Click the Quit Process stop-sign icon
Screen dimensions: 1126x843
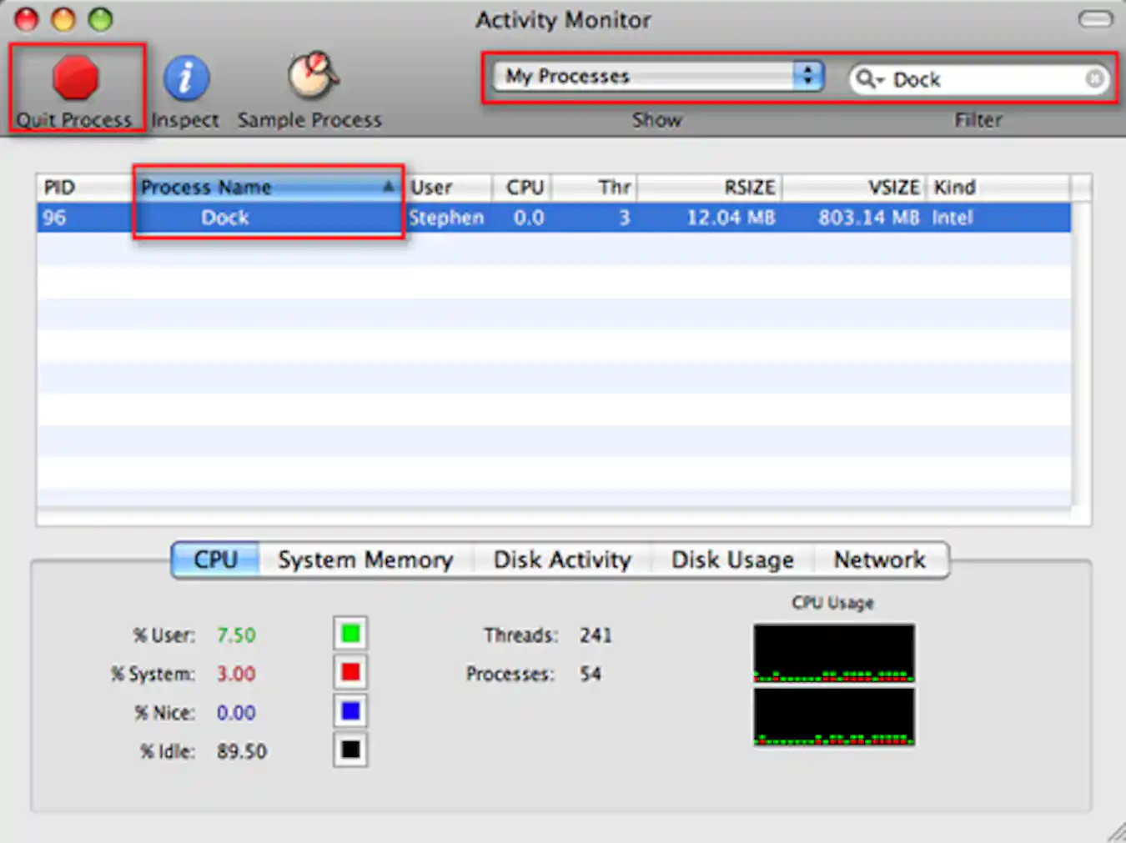pos(75,79)
